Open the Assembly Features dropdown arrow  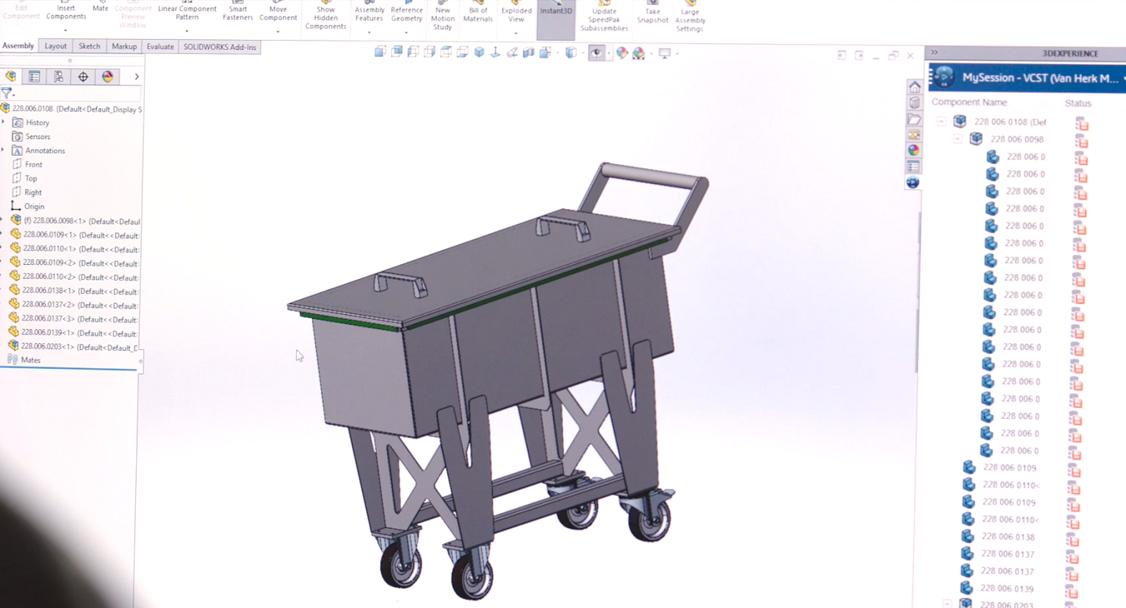(x=369, y=32)
